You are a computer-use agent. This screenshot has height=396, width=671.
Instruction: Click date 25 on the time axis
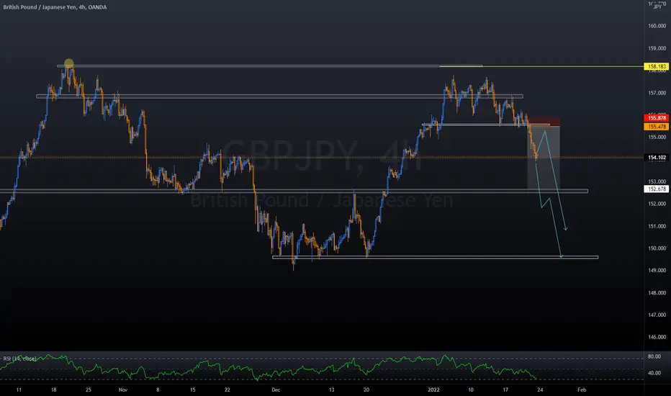88,390
